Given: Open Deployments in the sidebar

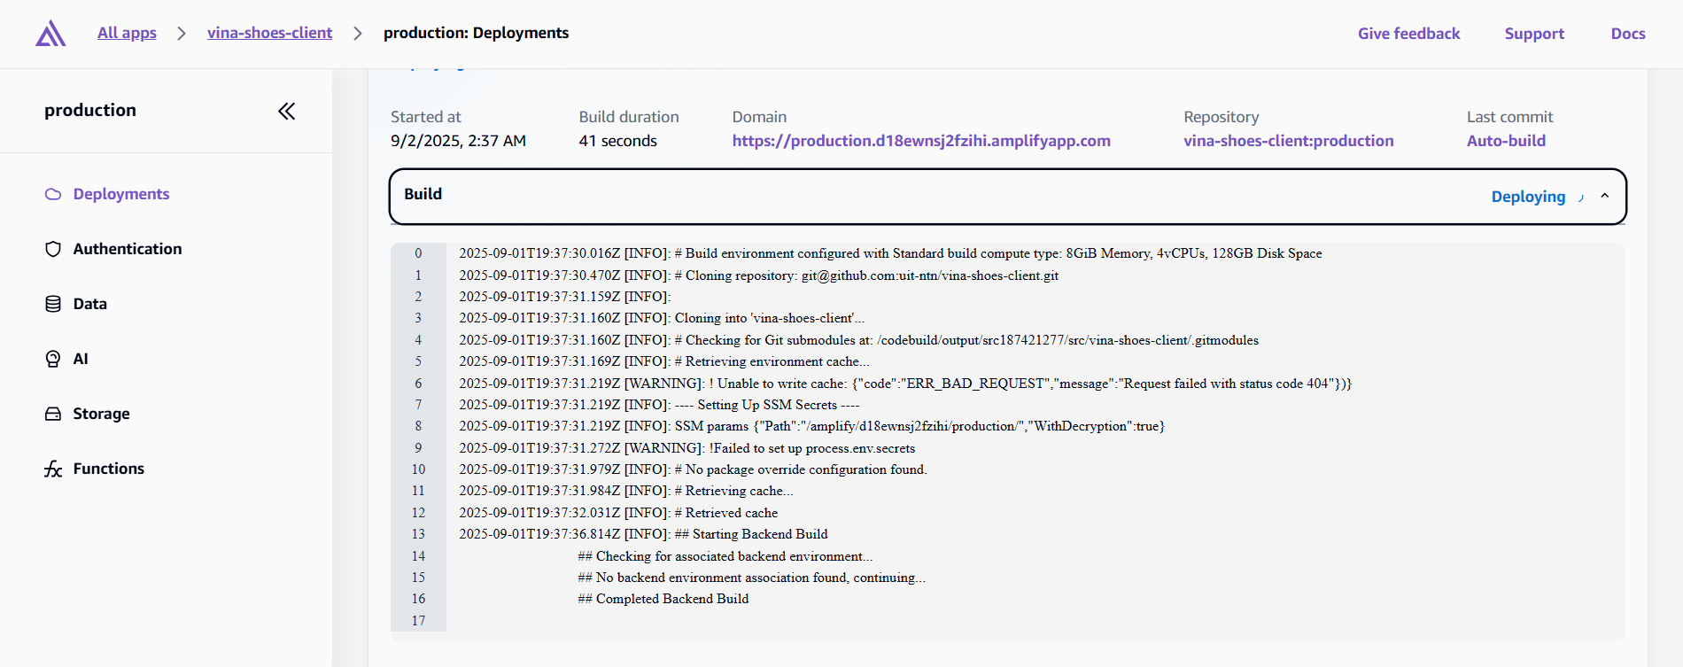Looking at the screenshot, I should (121, 194).
